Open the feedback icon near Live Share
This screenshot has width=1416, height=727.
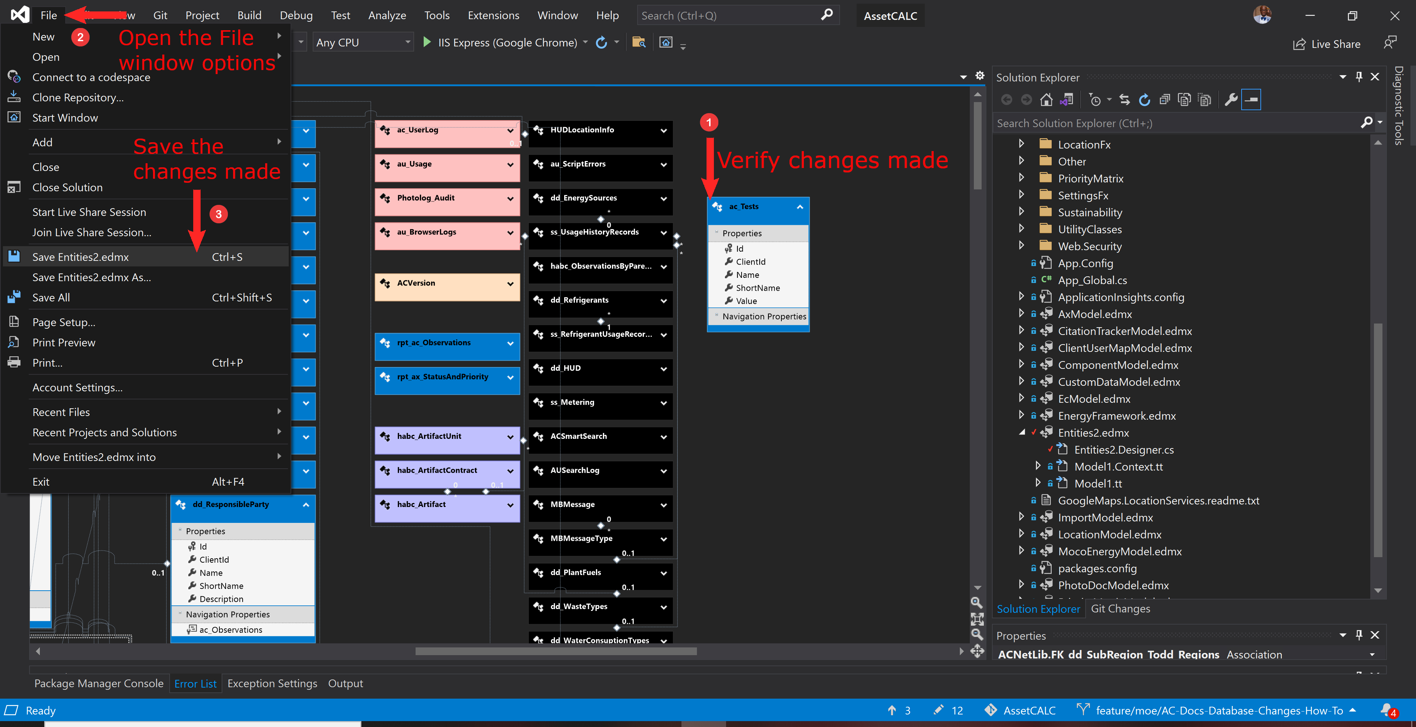click(x=1389, y=43)
